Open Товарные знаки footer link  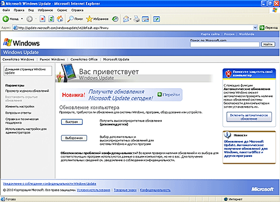(125, 190)
